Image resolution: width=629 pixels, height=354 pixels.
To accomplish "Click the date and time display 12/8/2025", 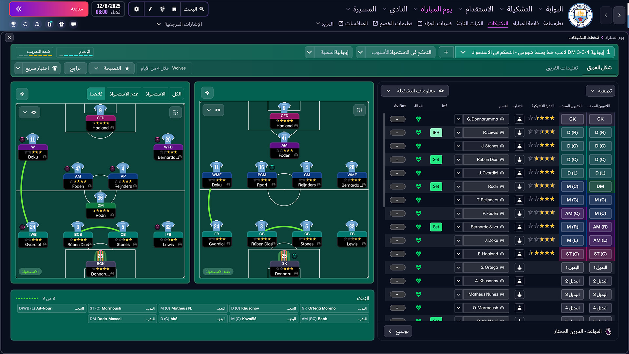I will click(x=108, y=9).
